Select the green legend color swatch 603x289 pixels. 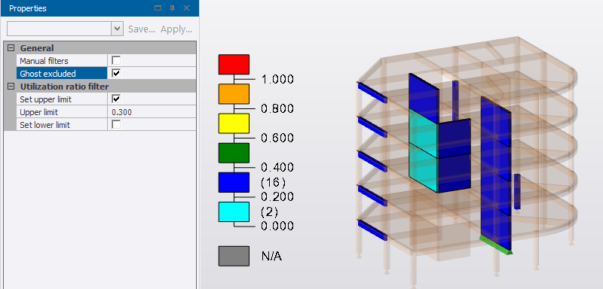234,153
